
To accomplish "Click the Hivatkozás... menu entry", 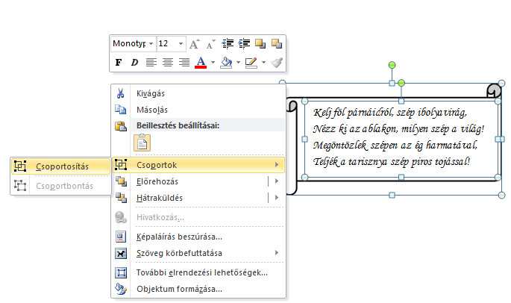I will [198, 217].
